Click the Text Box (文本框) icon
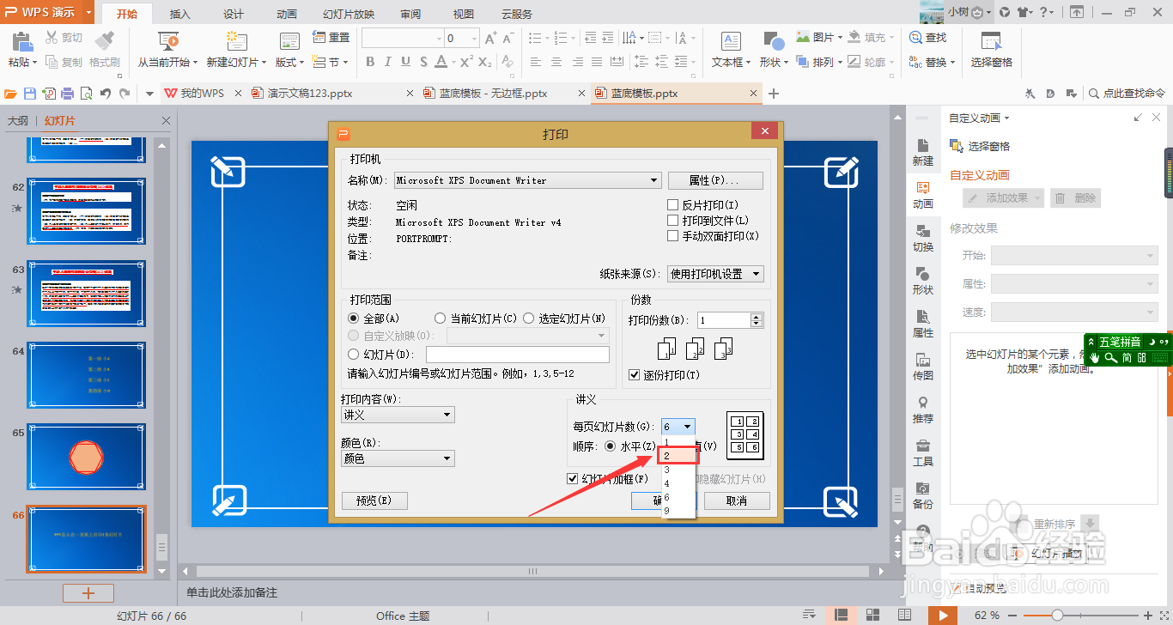The height and width of the screenshot is (625, 1173). pyautogui.click(x=731, y=41)
